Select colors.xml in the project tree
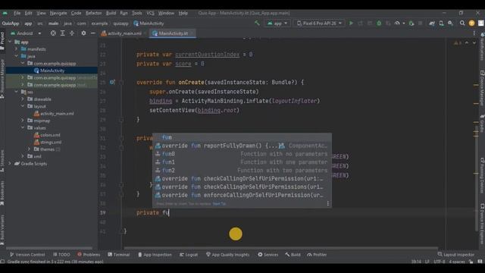Screen dimensions: 485x273 coord(47,135)
